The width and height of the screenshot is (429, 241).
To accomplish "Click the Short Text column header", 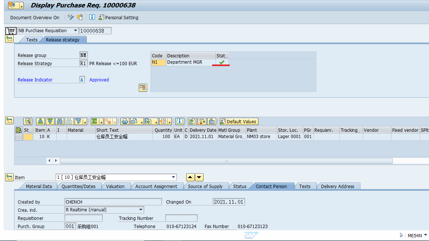I will click(x=124, y=130).
